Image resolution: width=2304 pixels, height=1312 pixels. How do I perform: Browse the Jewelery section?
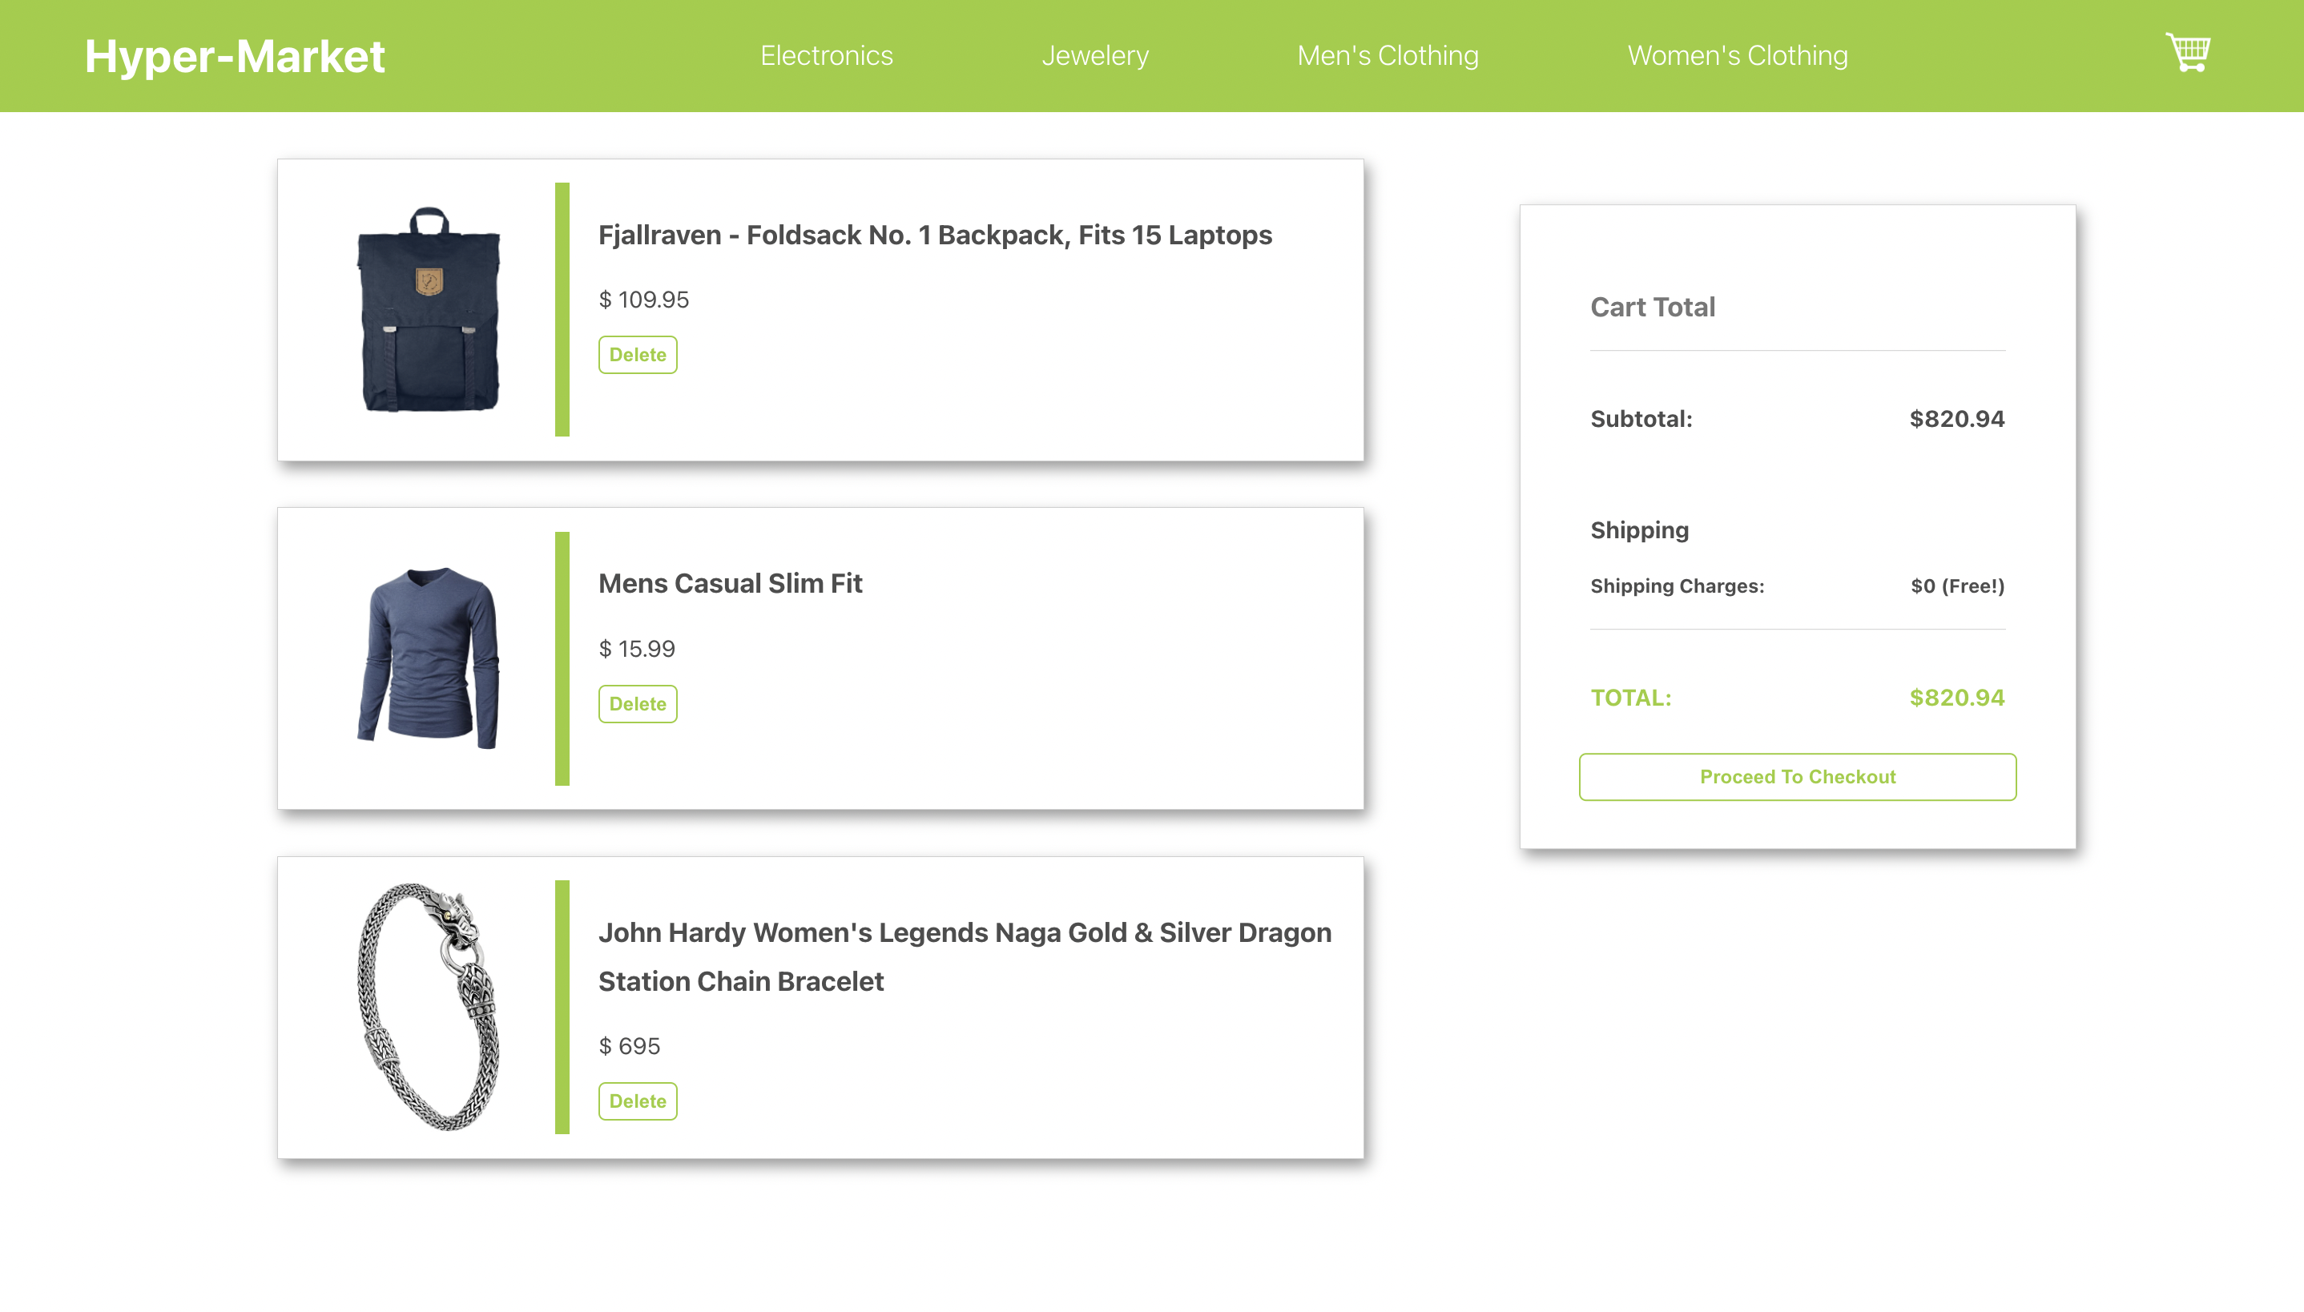tap(1095, 56)
